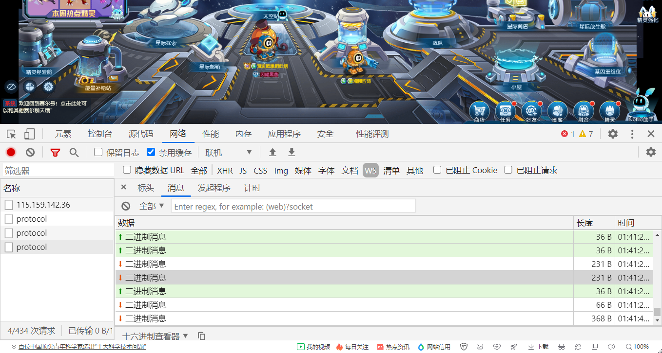Open the 性能 panel tab
This screenshot has width=662, height=353.
click(x=211, y=134)
